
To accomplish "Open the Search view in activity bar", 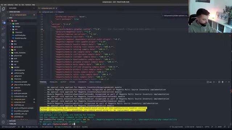I will pos(3,15).
